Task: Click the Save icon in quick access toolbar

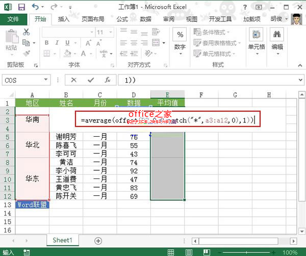Action: (21, 7)
